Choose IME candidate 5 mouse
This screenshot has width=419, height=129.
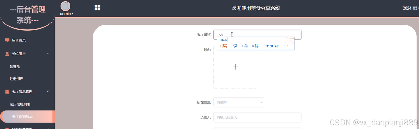coord(271,46)
